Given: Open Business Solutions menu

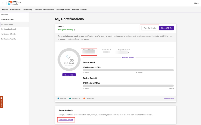Looking at the screenshot, I should coord(79,10).
